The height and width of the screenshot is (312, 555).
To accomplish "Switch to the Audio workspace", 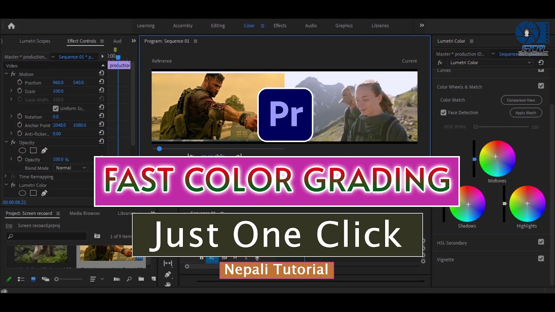I will [x=311, y=26].
